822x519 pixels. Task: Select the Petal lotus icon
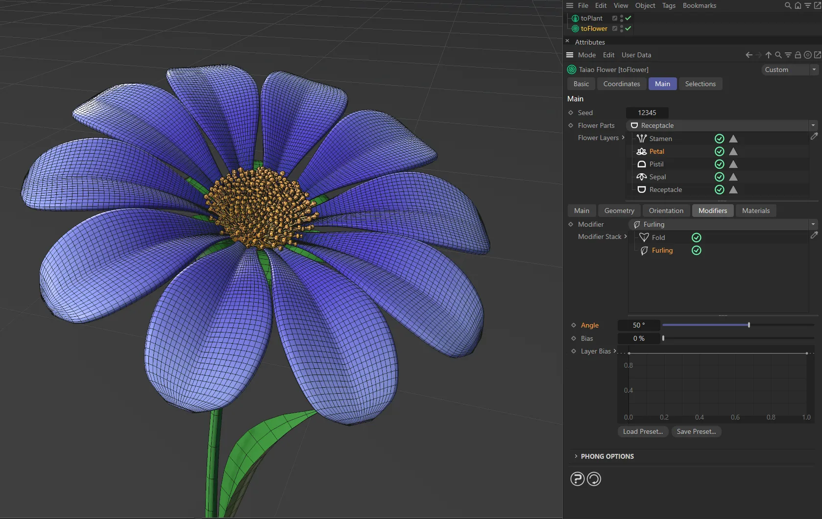642,151
